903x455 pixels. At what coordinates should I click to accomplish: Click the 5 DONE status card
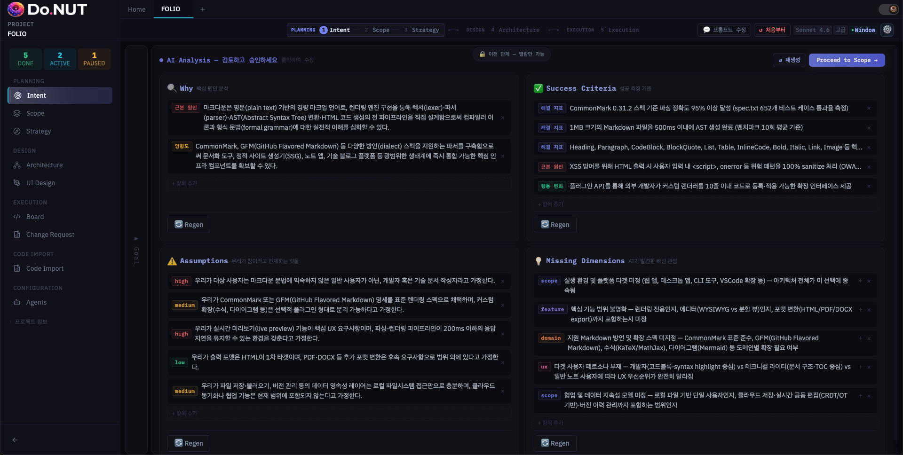tap(25, 59)
